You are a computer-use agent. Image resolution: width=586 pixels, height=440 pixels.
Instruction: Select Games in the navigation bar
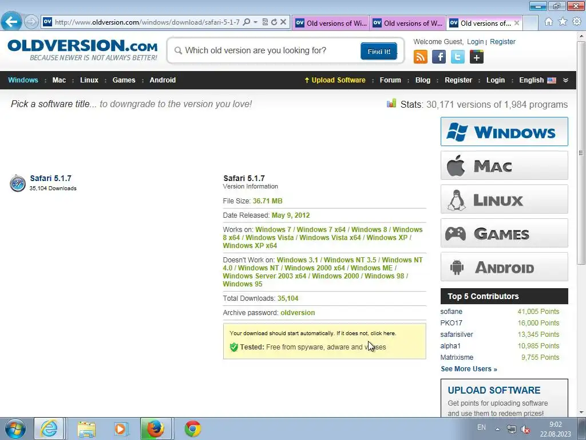pyautogui.click(x=124, y=80)
